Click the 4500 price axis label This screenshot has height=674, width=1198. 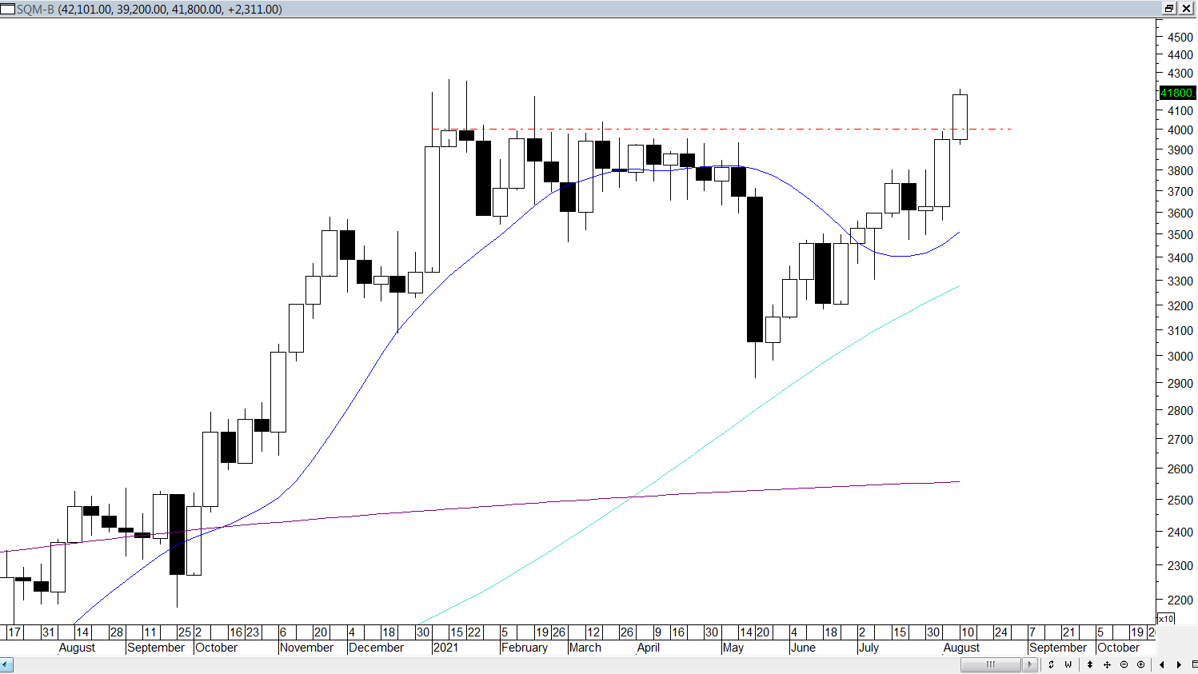(x=1180, y=37)
